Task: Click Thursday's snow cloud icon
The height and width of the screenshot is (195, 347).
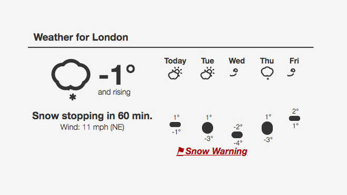Action: click(x=267, y=73)
